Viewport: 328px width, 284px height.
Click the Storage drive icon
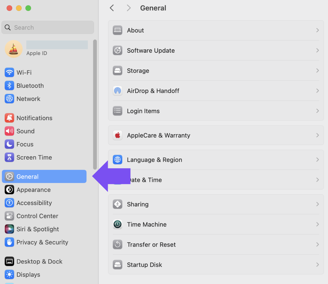click(x=118, y=71)
